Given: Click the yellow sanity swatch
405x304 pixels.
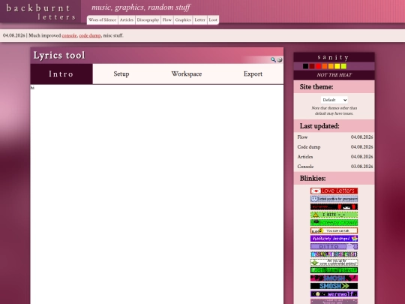Looking at the screenshot, I should click(x=337, y=67).
